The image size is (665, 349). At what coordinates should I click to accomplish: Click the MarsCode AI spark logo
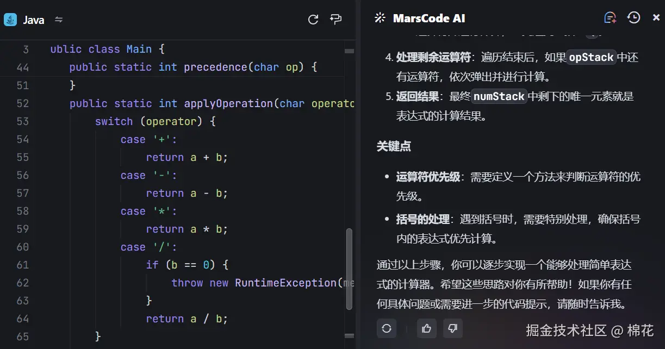click(x=379, y=17)
